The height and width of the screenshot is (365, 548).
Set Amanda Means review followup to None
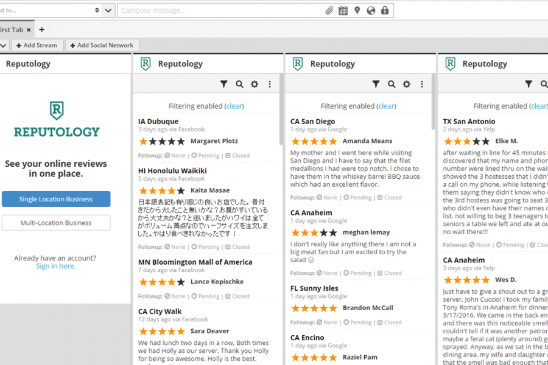[327, 197]
